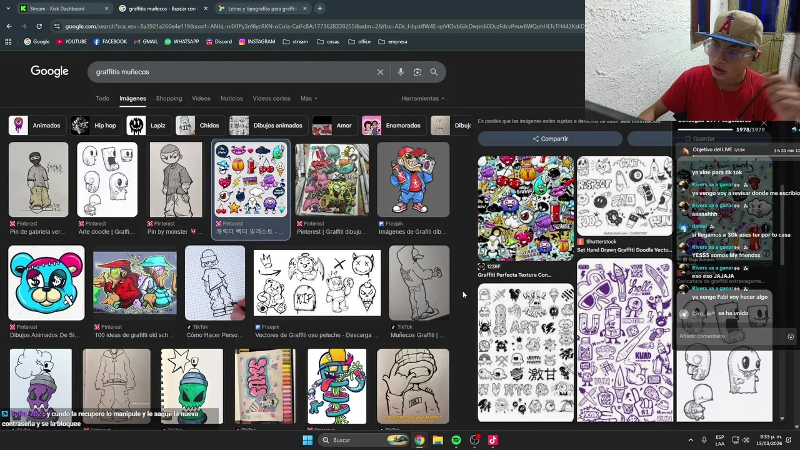Viewport: 800px width, 450px height.
Task: Open 100 ideas de graffiti old school thumbnail
Action: pos(135,282)
